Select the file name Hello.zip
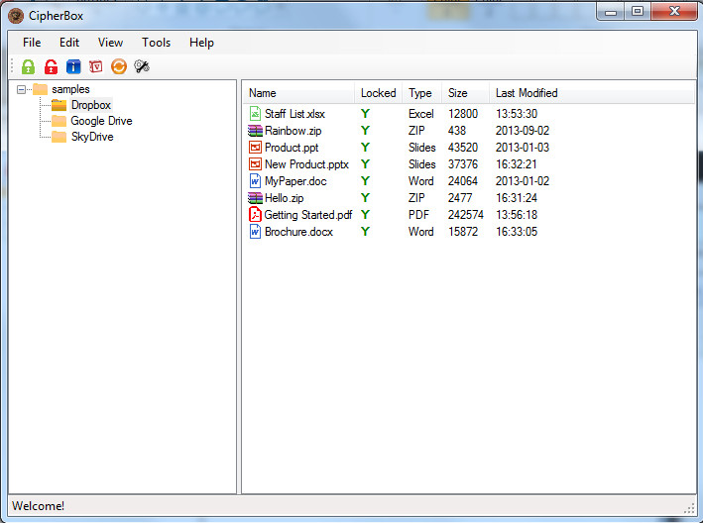 pos(285,198)
